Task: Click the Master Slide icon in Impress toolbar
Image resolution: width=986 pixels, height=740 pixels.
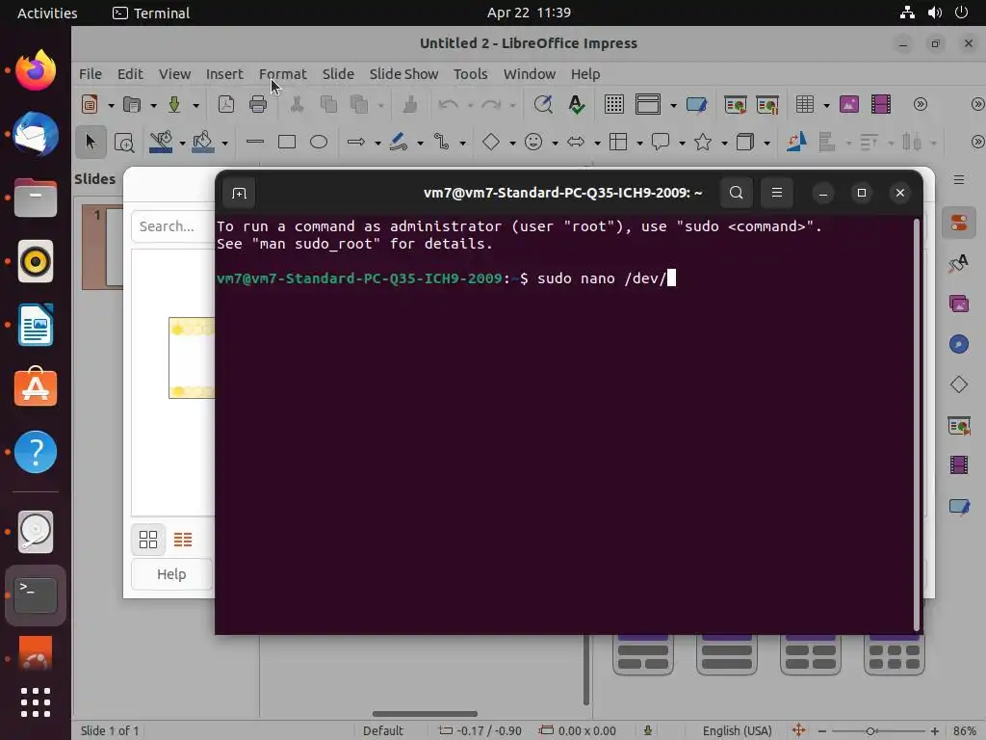Action: point(696,104)
